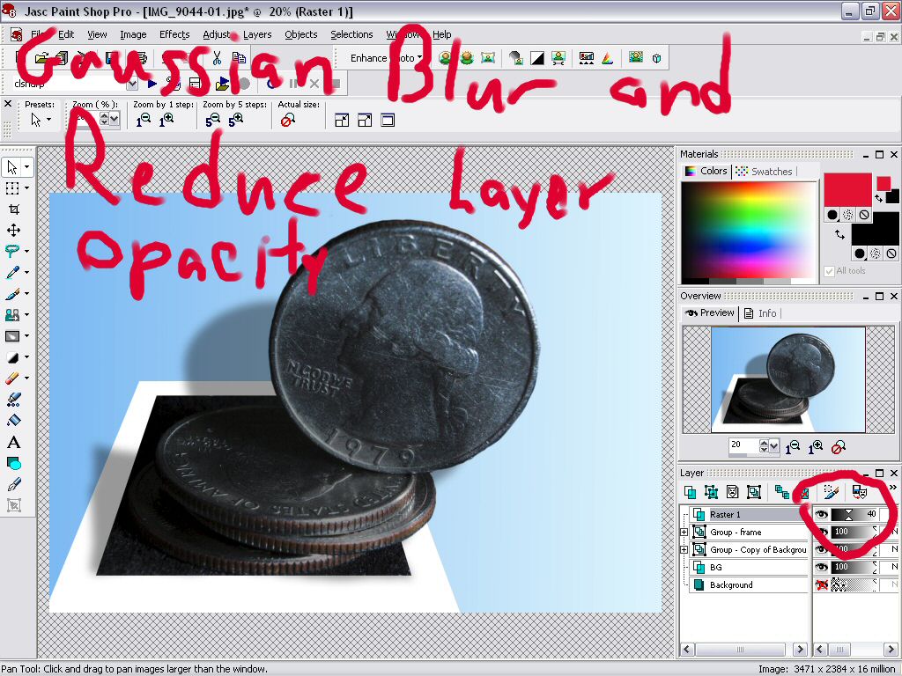
Task: Zoom in by 5 steps
Action: click(x=236, y=121)
